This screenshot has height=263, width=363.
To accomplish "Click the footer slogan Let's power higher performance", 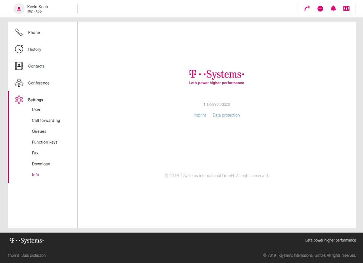I will click(330, 240).
